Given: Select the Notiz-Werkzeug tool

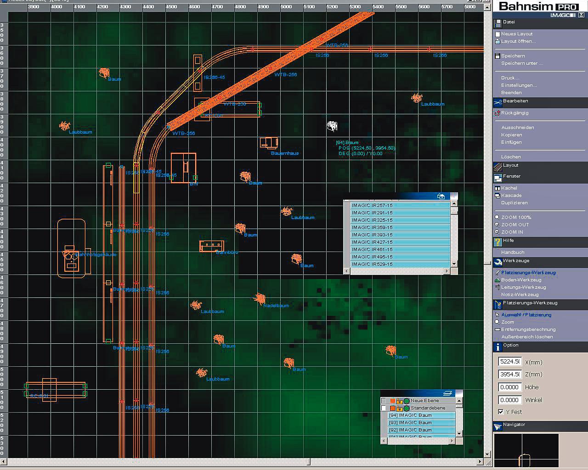Looking at the screenshot, I should click(520, 295).
